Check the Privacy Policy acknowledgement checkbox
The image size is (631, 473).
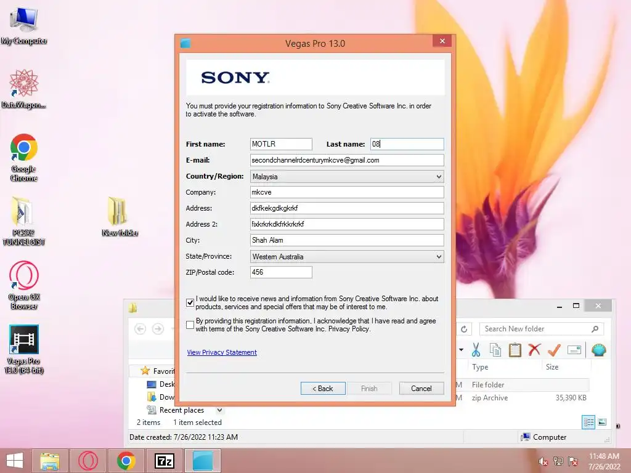[190, 325]
